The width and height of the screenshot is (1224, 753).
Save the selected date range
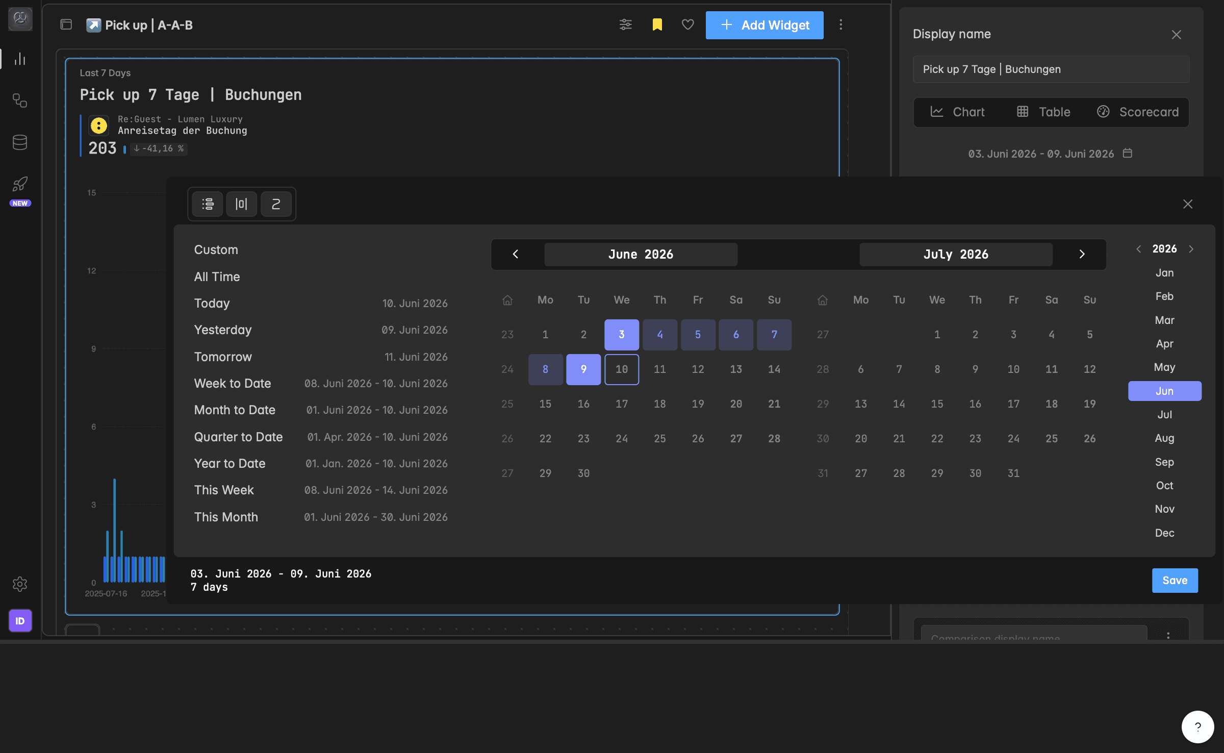coord(1175,581)
